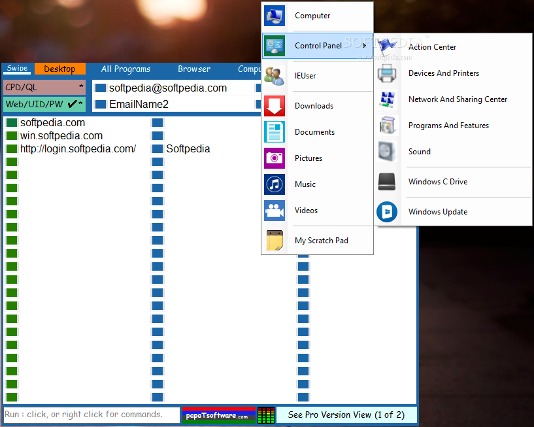Open the Computer icon in the menu
The width and height of the screenshot is (534, 427).
pyautogui.click(x=274, y=16)
